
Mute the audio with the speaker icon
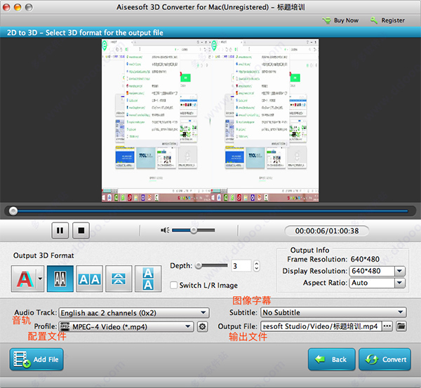coord(165,230)
